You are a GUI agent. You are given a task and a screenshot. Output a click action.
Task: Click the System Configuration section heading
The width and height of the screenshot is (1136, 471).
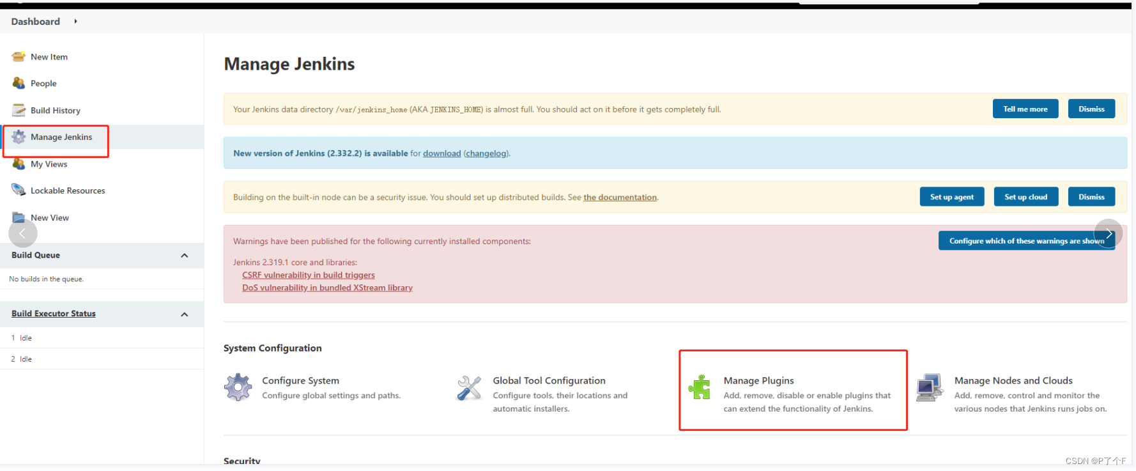tap(273, 348)
